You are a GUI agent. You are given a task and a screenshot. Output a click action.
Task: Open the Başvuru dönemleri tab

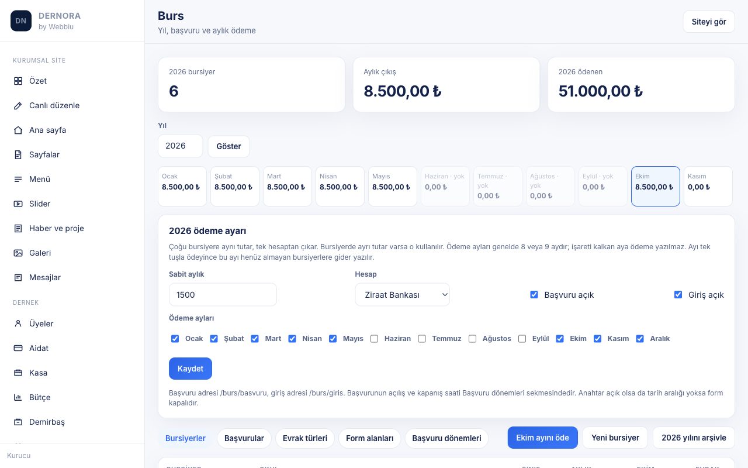point(446,438)
